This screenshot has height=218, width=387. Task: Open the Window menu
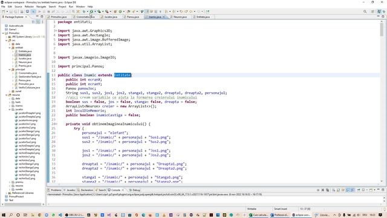(x=80, y=7)
